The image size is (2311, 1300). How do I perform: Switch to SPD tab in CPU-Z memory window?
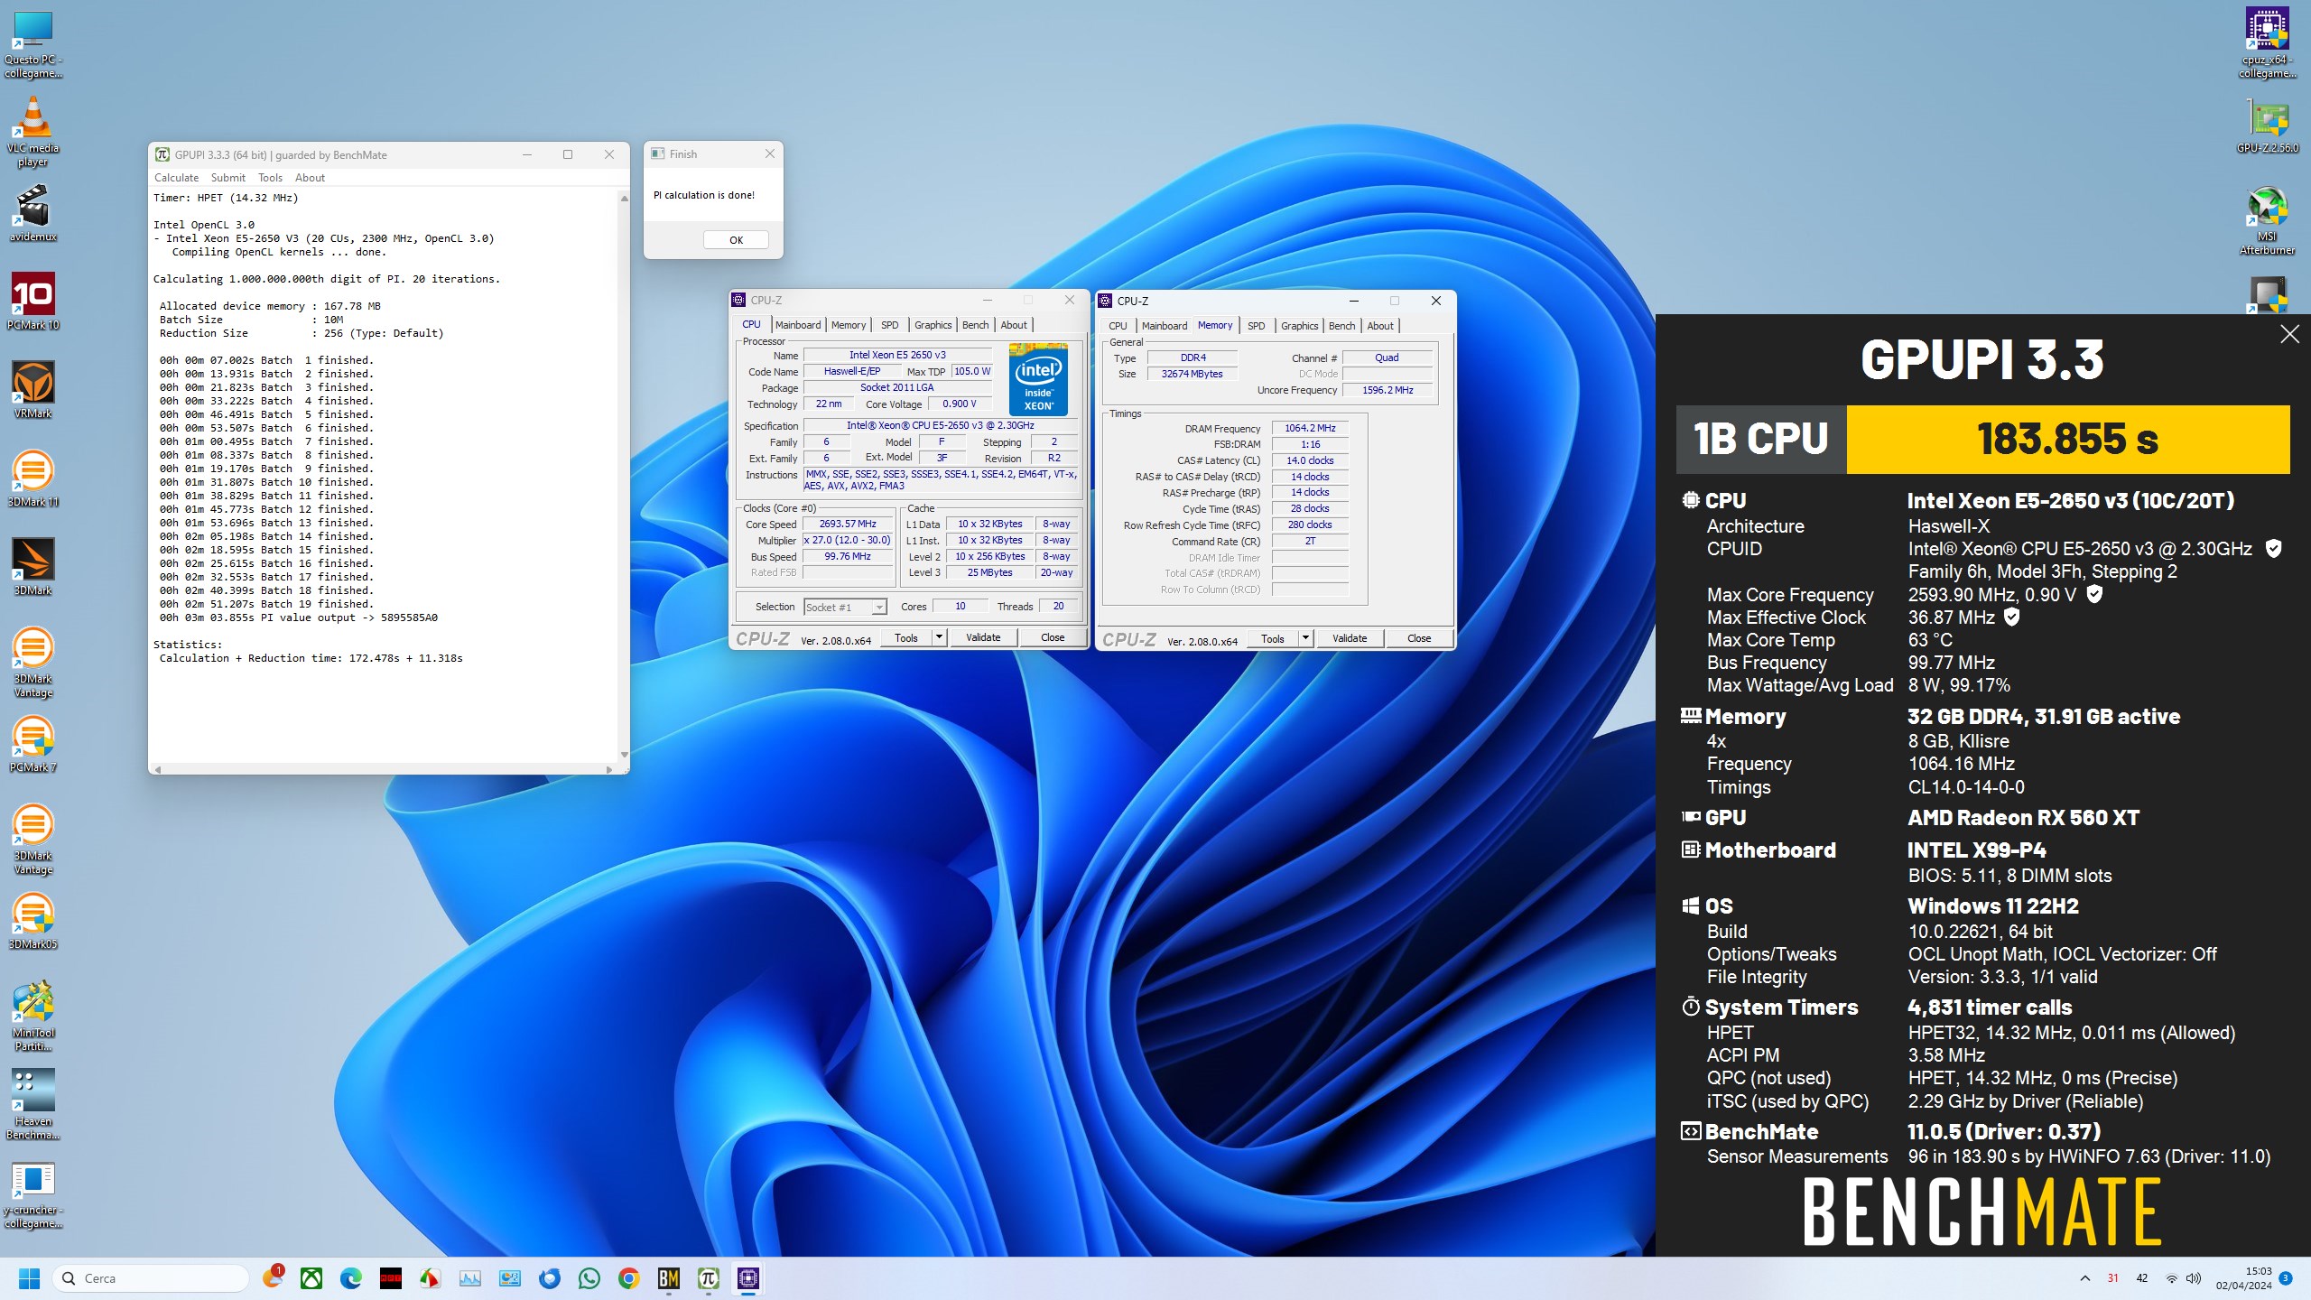click(x=1256, y=326)
